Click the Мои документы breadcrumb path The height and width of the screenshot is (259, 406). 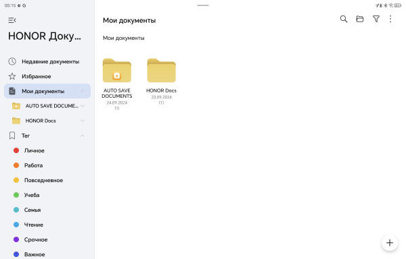pyautogui.click(x=124, y=38)
